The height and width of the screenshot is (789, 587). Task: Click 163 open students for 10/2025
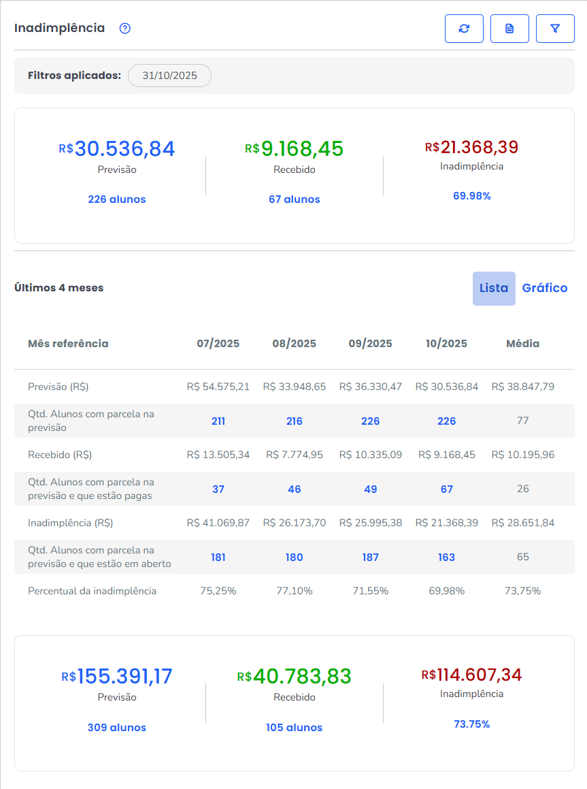447,558
